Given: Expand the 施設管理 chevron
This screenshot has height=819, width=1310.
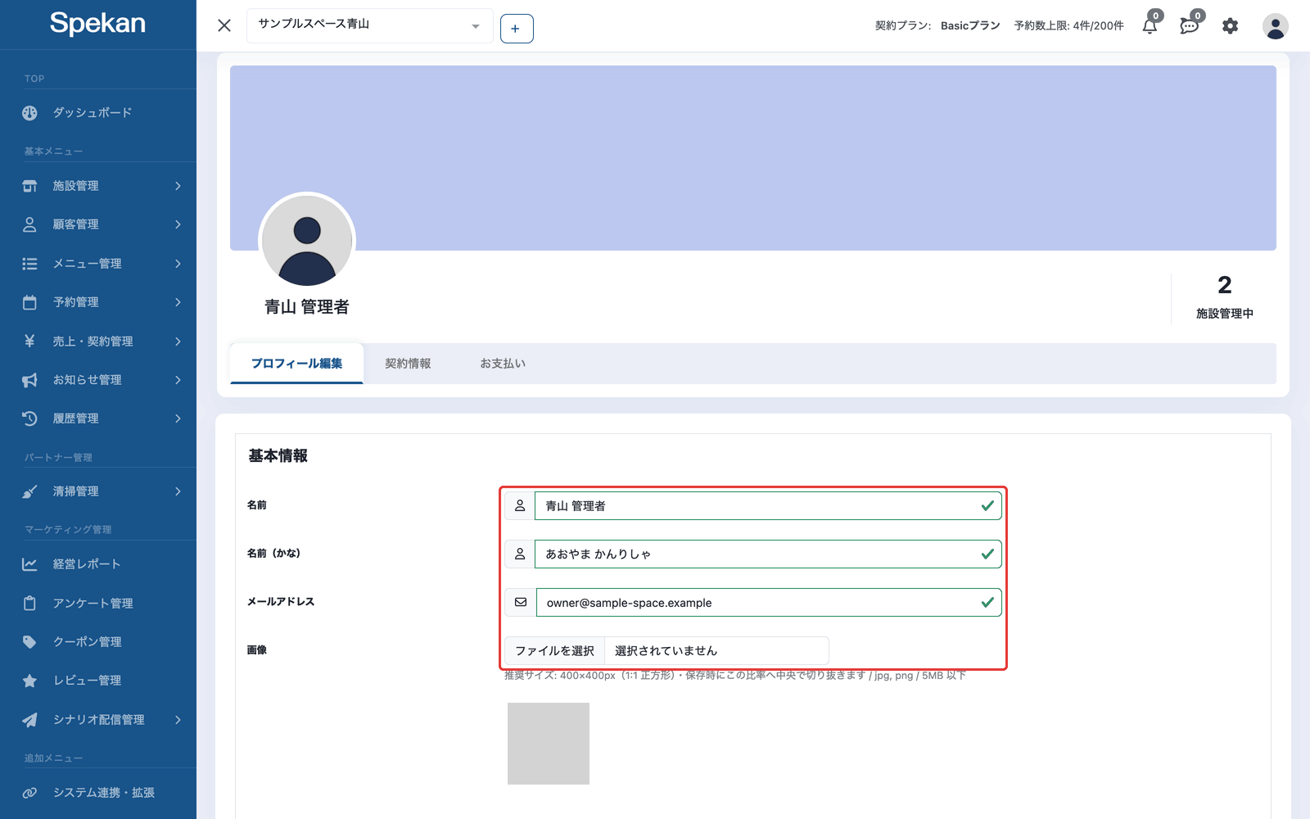Looking at the screenshot, I should (x=178, y=186).
